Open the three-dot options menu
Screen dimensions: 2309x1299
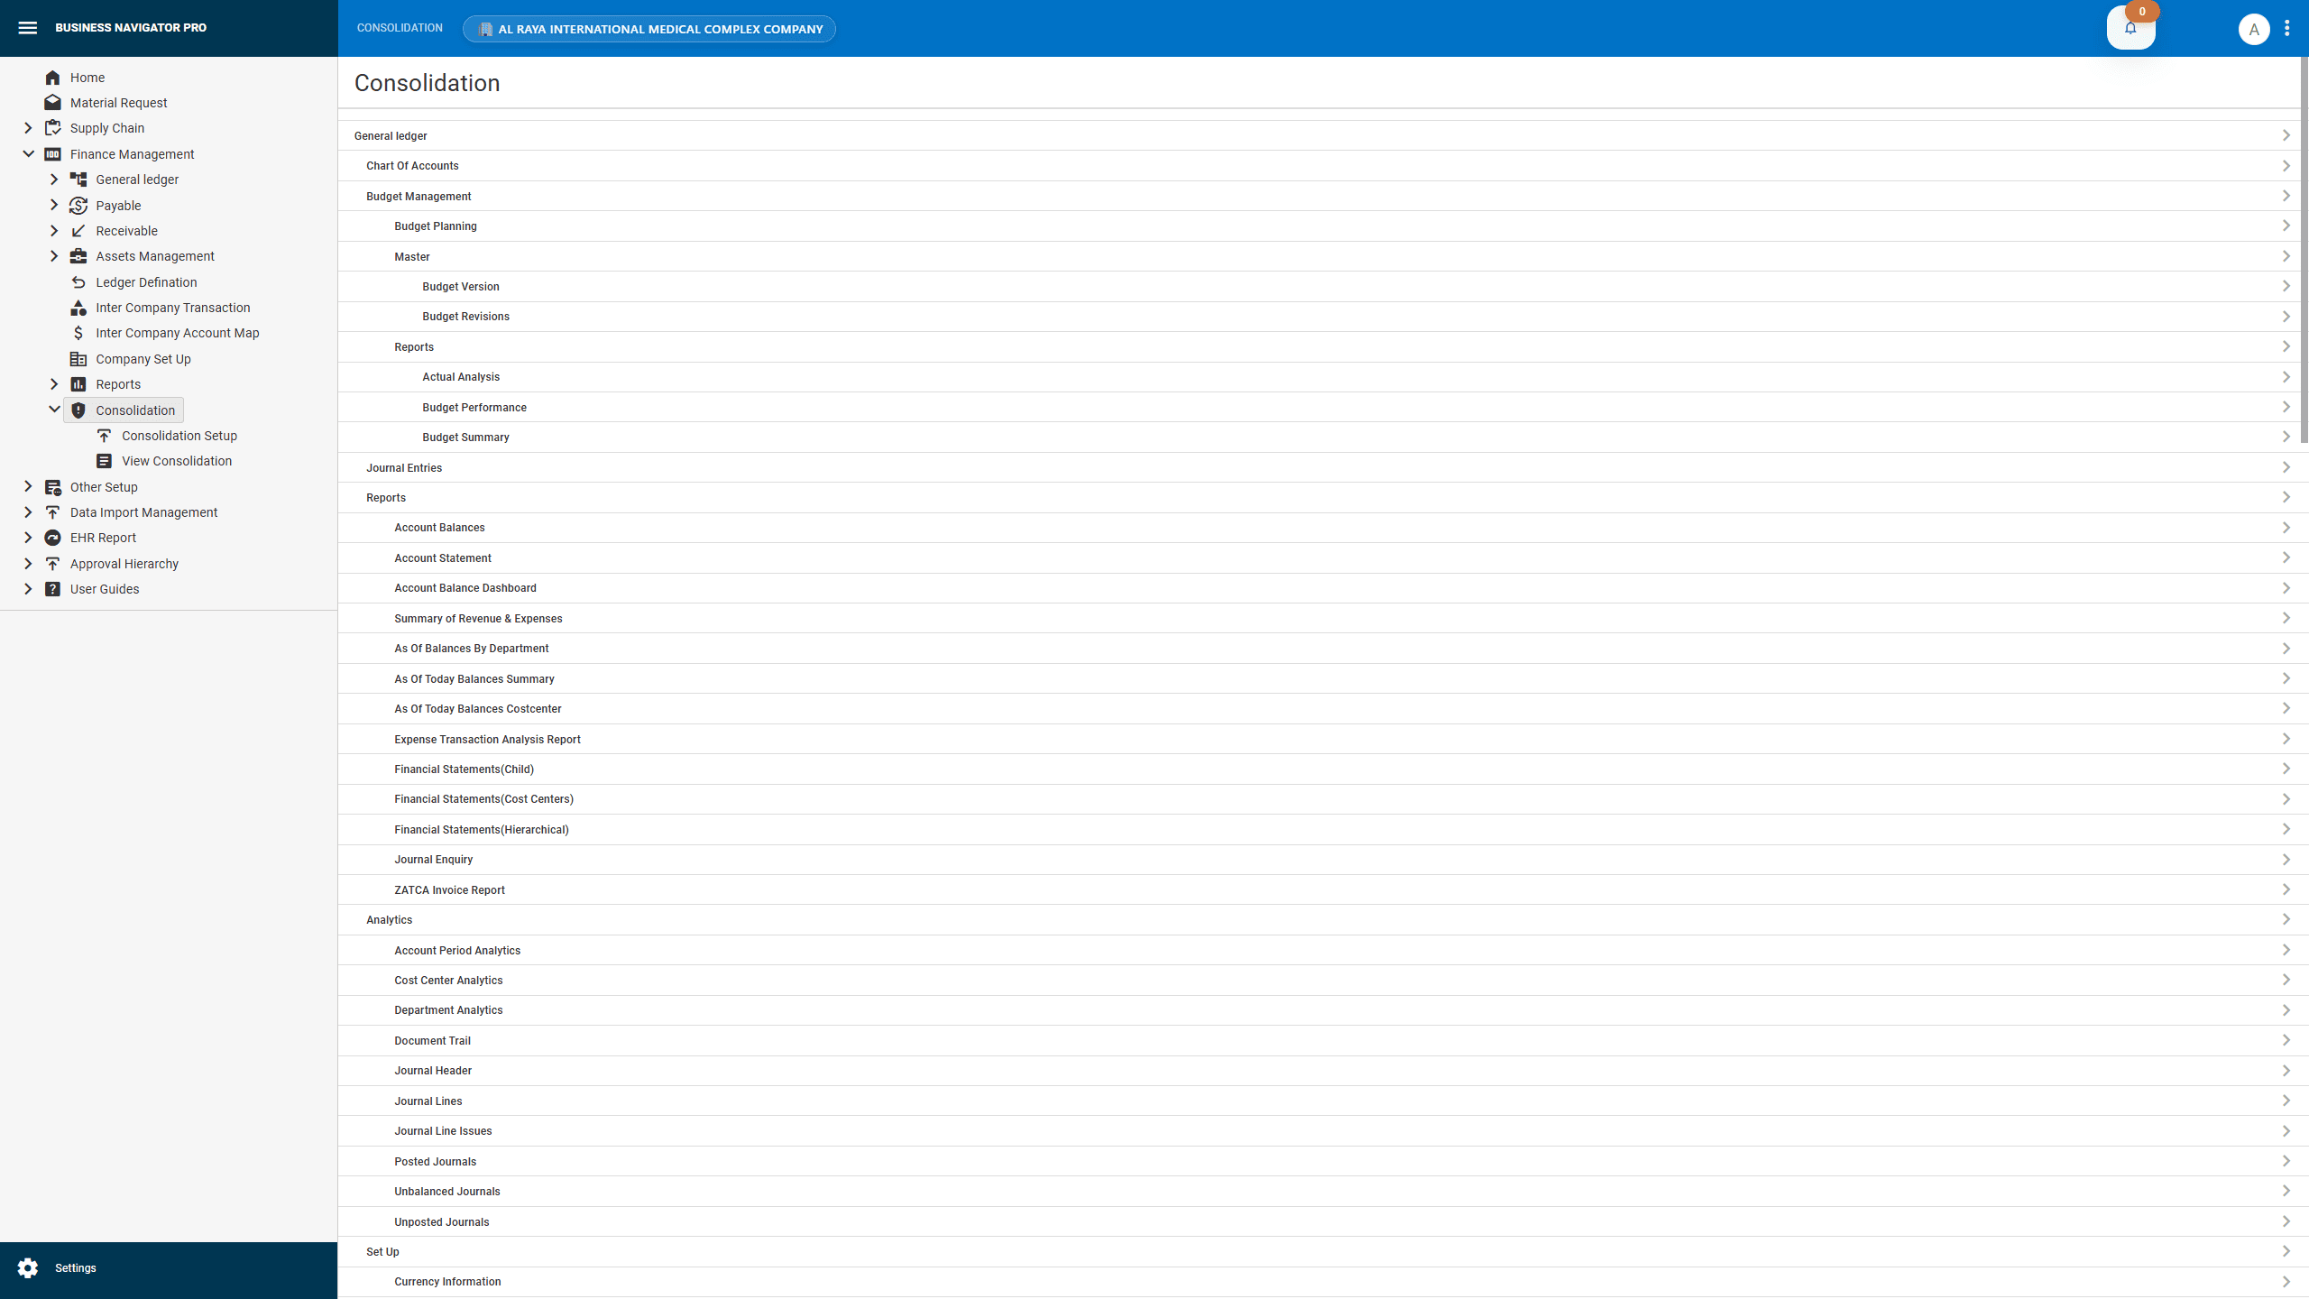2286,28
